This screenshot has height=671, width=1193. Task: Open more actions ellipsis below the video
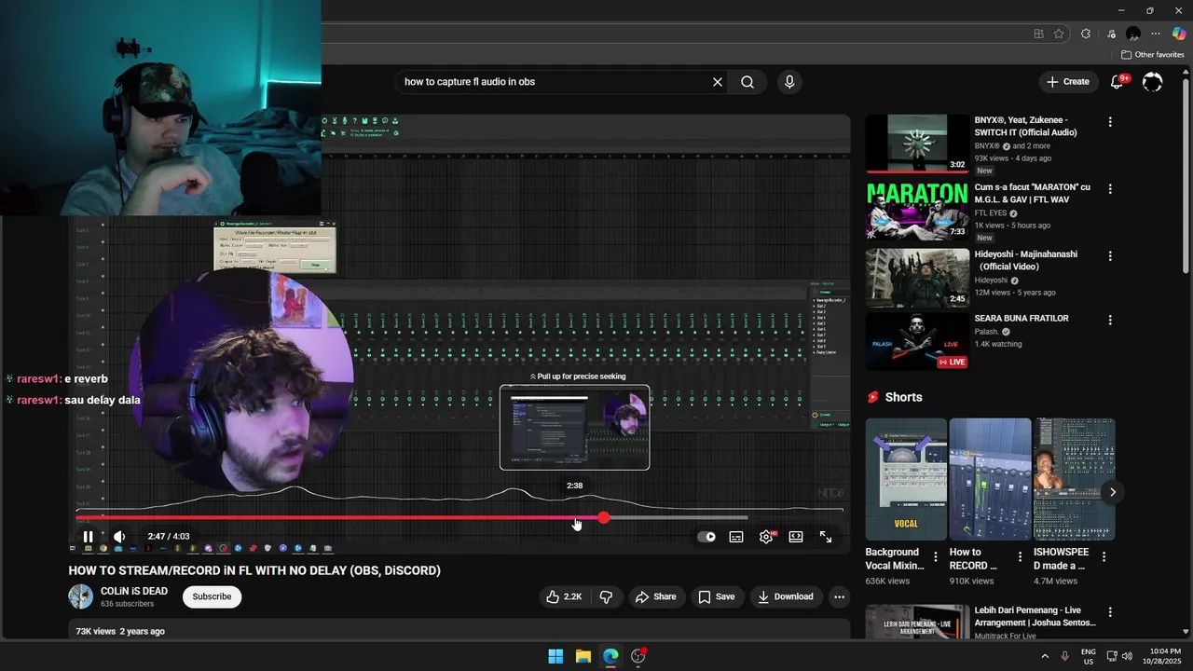click(839, 596)
